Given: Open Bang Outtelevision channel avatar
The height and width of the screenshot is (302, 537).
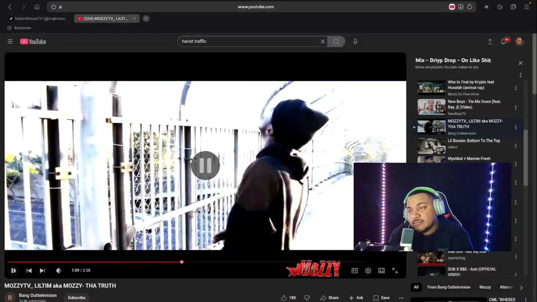Looking at the screenshot, I should pyautogui.click(x=10, y=297).
